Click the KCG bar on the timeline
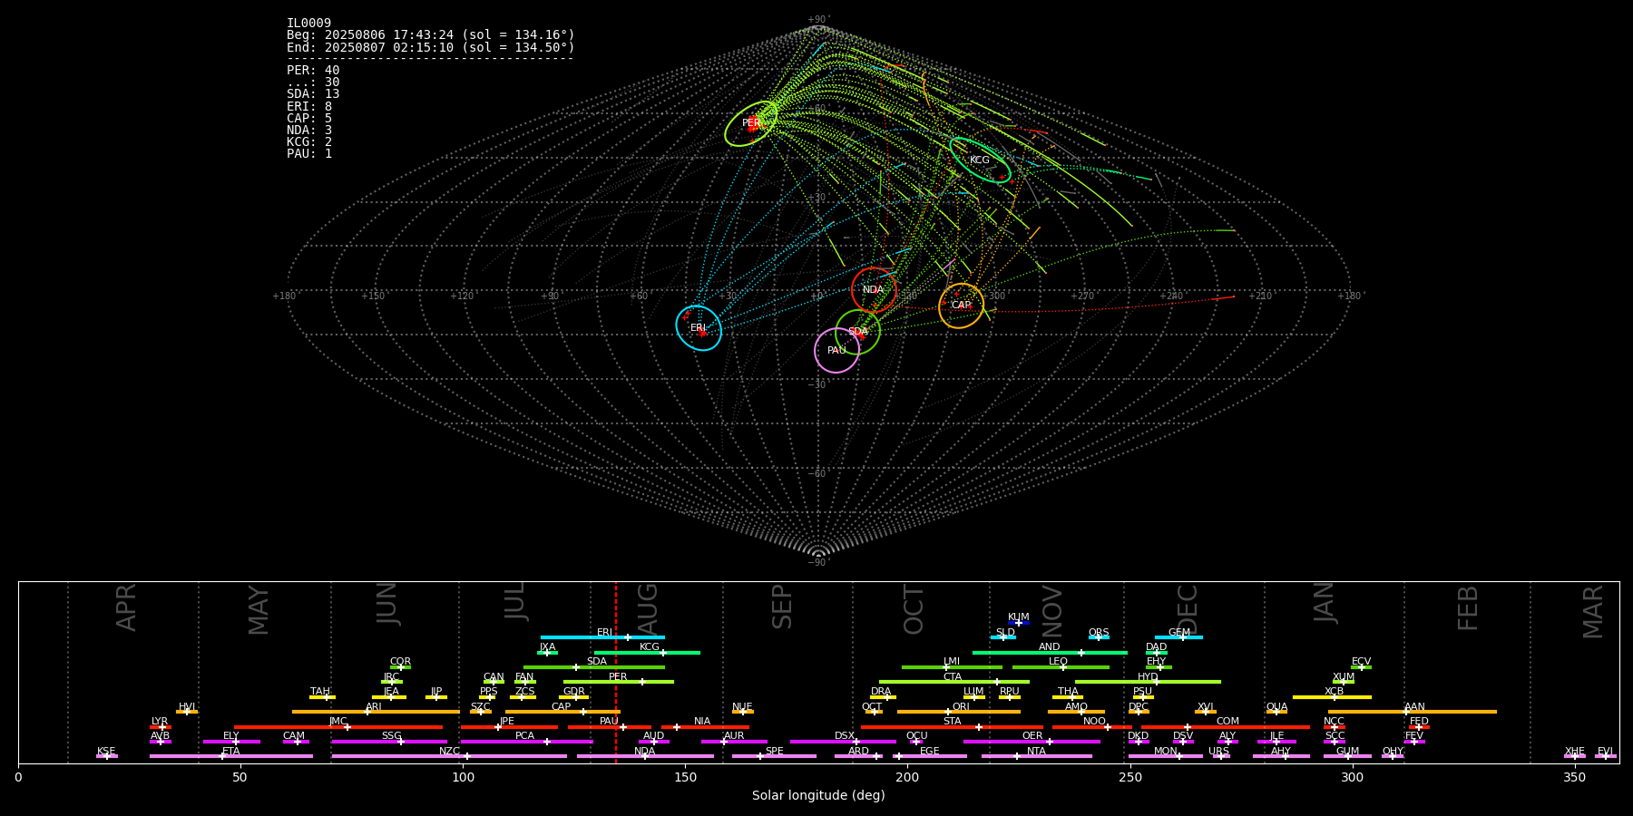The height and width of the screenshot is (816, 1633). click(647, 653)
